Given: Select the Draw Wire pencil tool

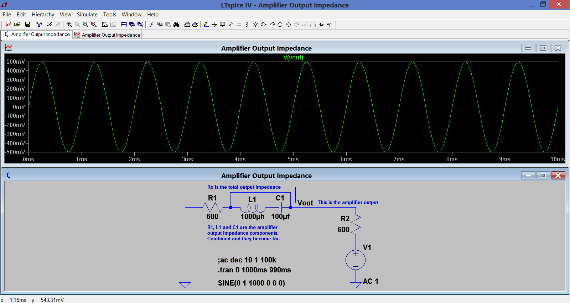Looking at the screenshot, I should point(206,25).
